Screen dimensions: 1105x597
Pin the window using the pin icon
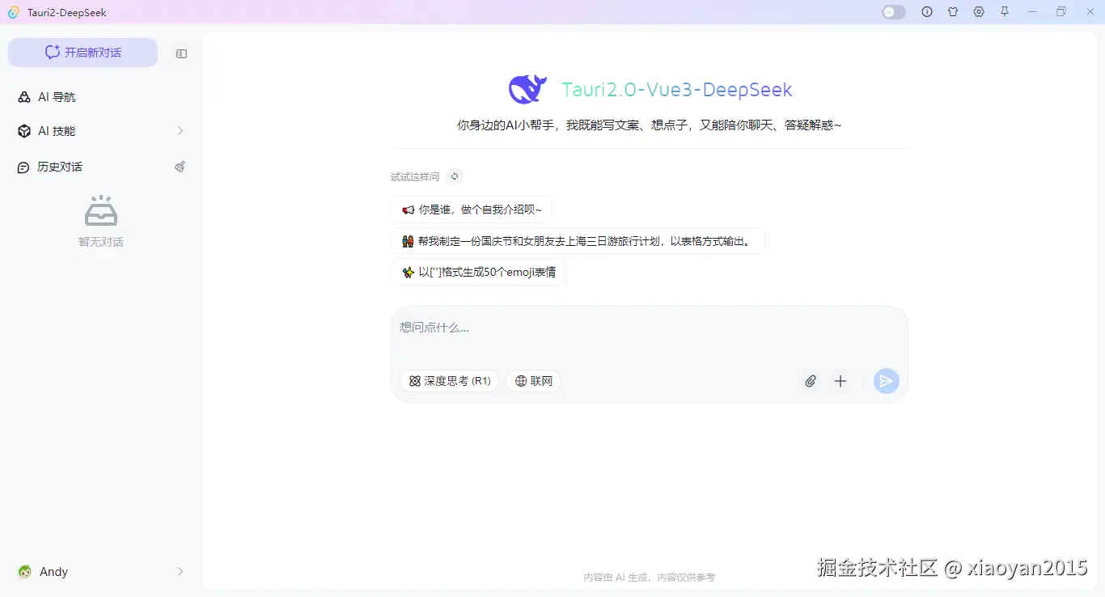coord(1005,11)
